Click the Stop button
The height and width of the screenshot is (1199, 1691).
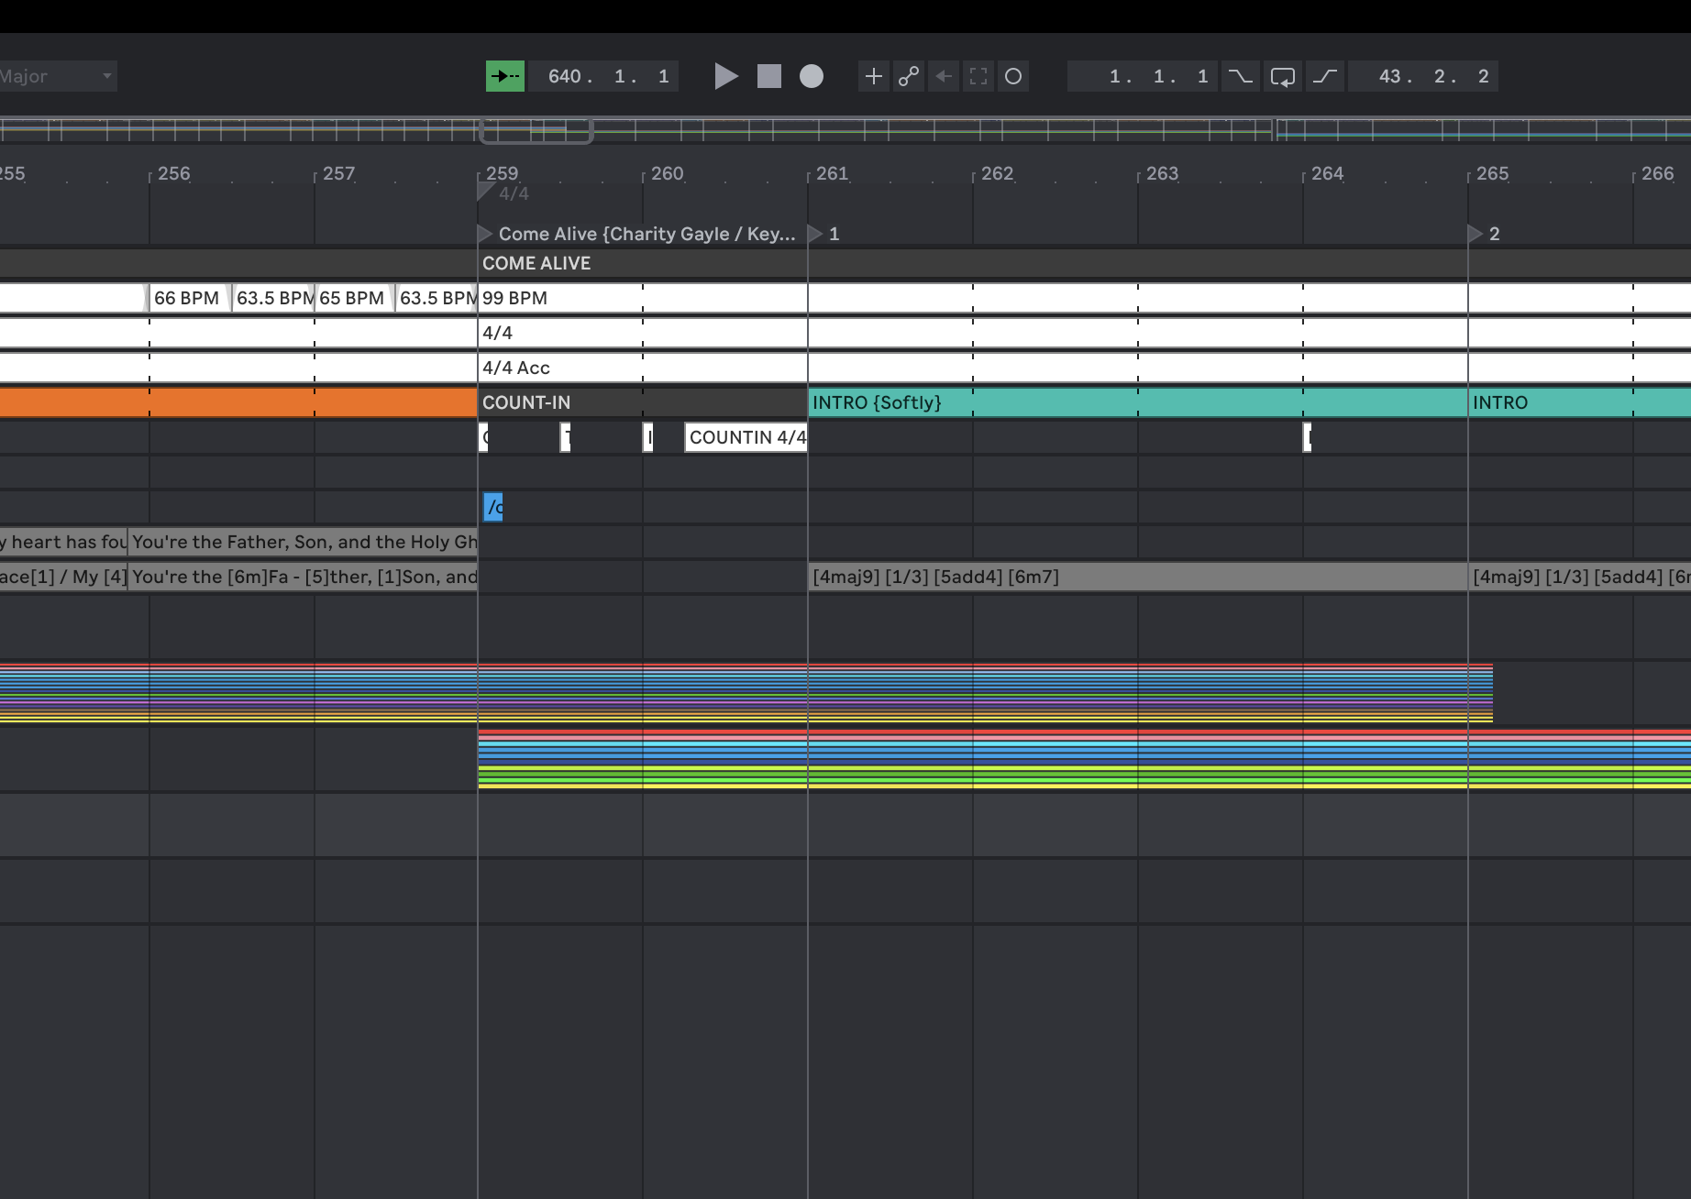point(769,76)
